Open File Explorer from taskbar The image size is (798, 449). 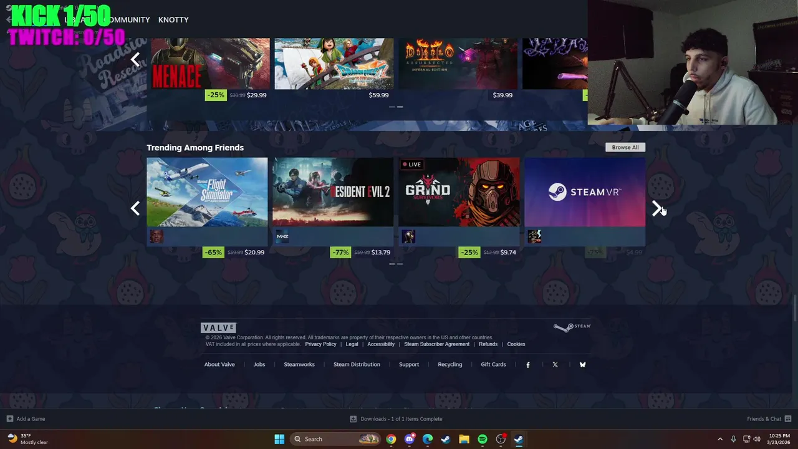click(464, 439)
